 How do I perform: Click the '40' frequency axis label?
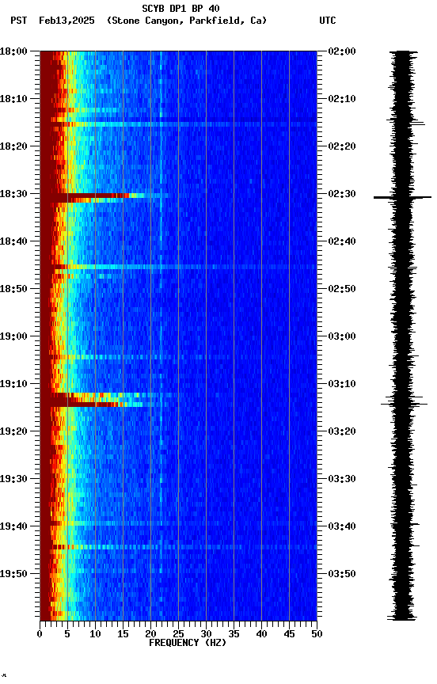tap(261, 634)
